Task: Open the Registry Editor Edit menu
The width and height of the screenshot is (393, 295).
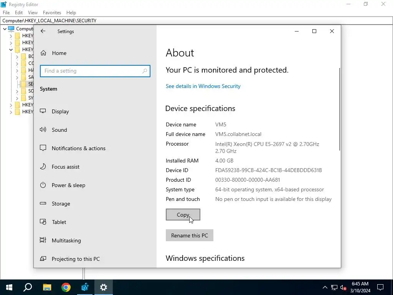Action: pos(19,13)
